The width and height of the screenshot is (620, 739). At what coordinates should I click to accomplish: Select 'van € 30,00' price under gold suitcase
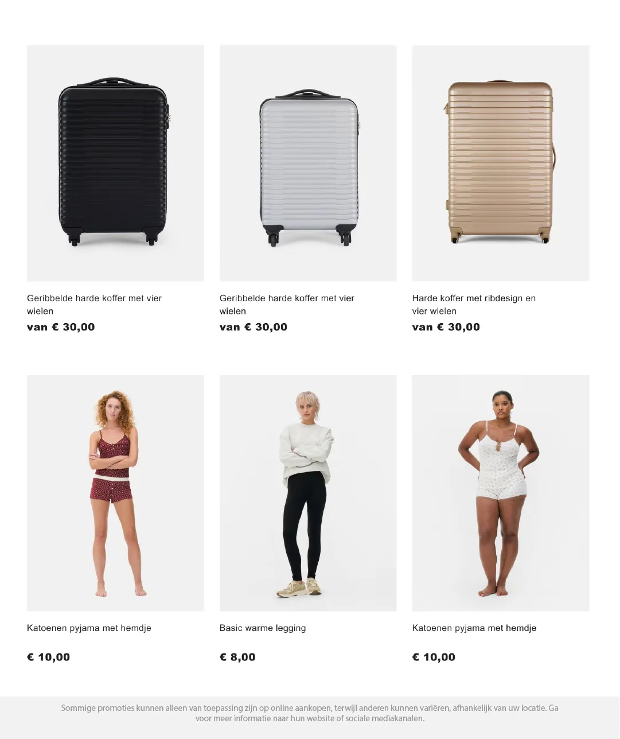446,327
